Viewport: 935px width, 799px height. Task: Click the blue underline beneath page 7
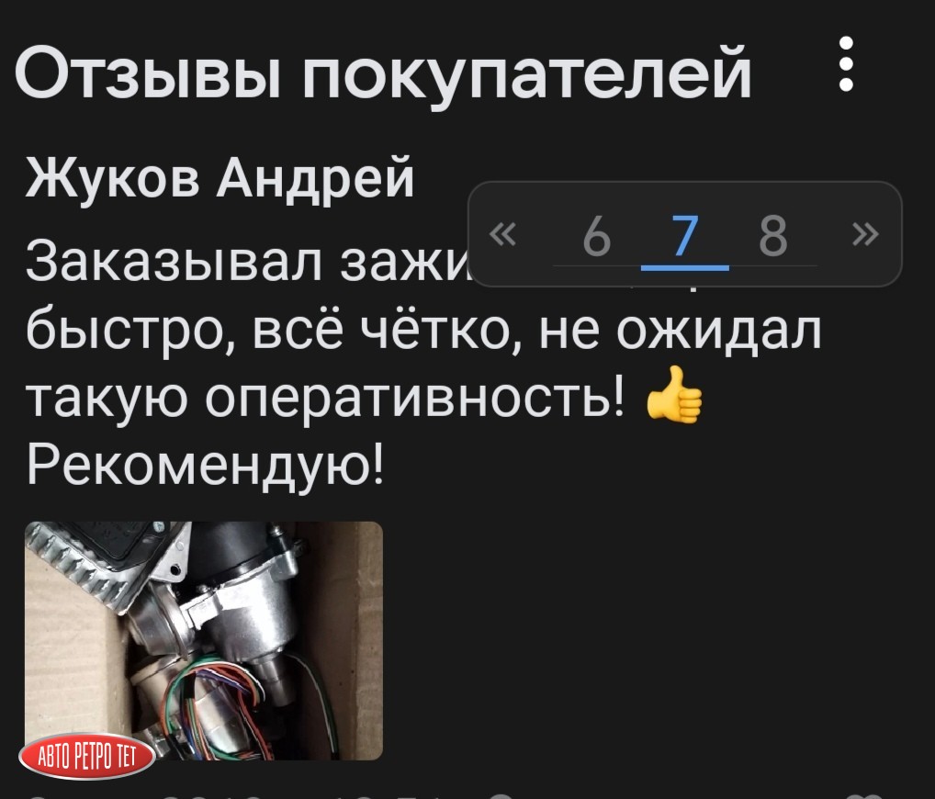point(684,269)
